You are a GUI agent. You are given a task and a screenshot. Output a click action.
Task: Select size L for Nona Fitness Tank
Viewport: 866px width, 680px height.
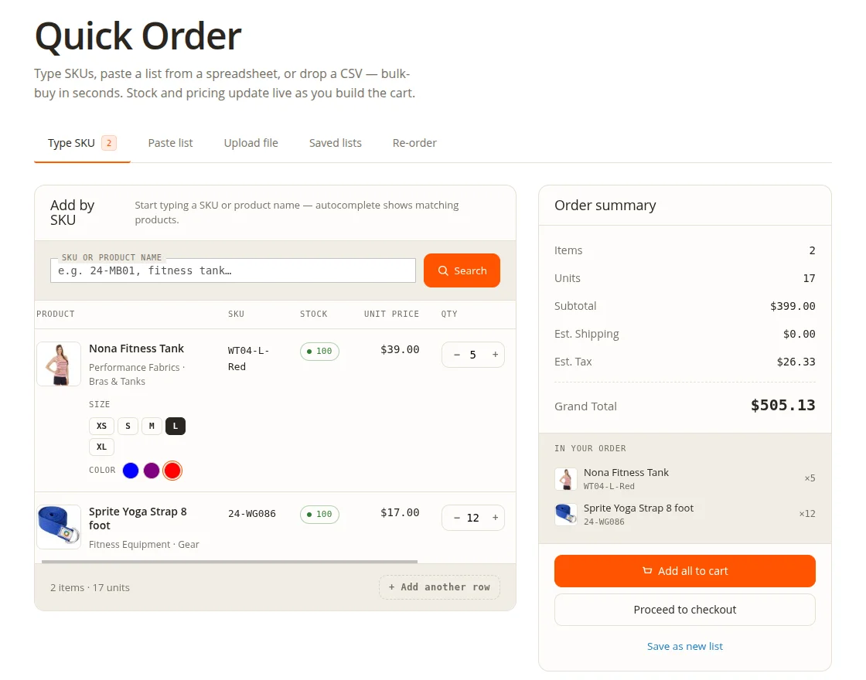[175, 426]
